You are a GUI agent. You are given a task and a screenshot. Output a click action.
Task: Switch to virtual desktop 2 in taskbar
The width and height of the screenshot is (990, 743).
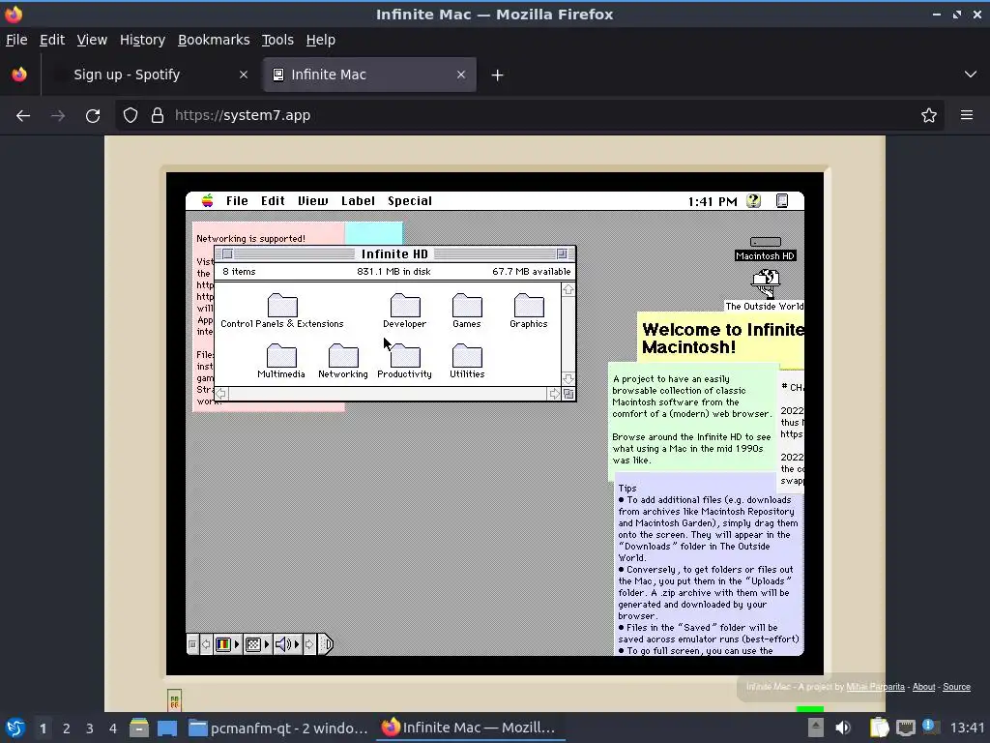click(67, 728)
